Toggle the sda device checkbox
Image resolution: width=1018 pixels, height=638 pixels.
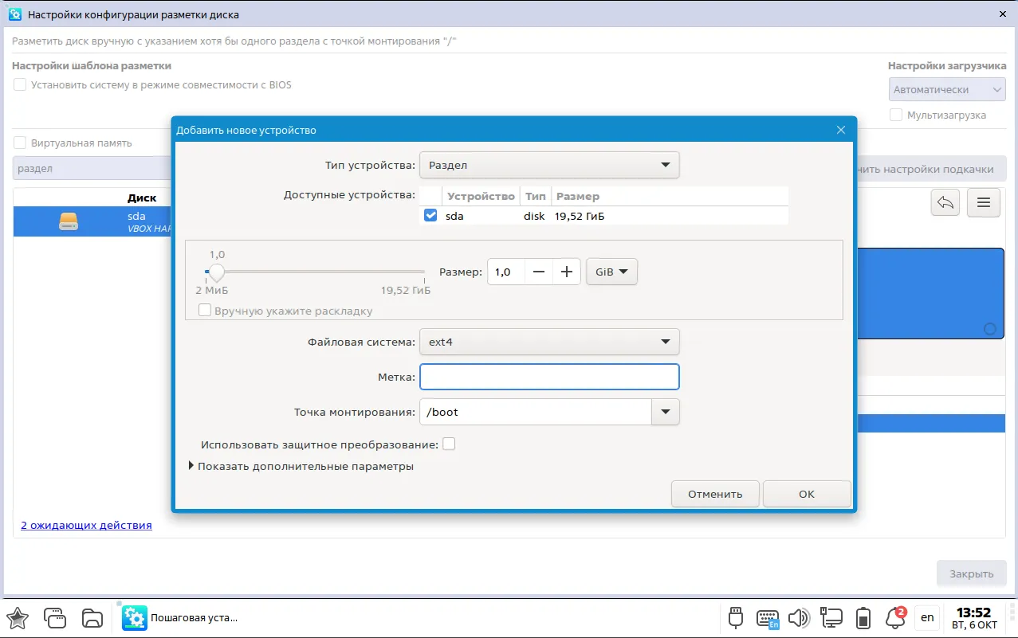coord(430,215)
